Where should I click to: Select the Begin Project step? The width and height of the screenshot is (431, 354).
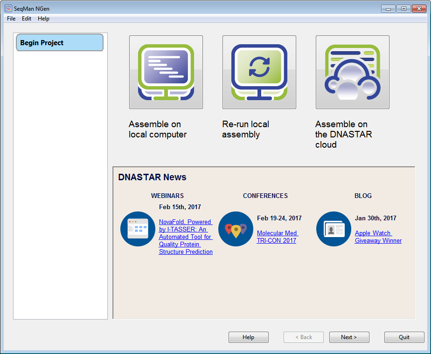pos(60,42)
